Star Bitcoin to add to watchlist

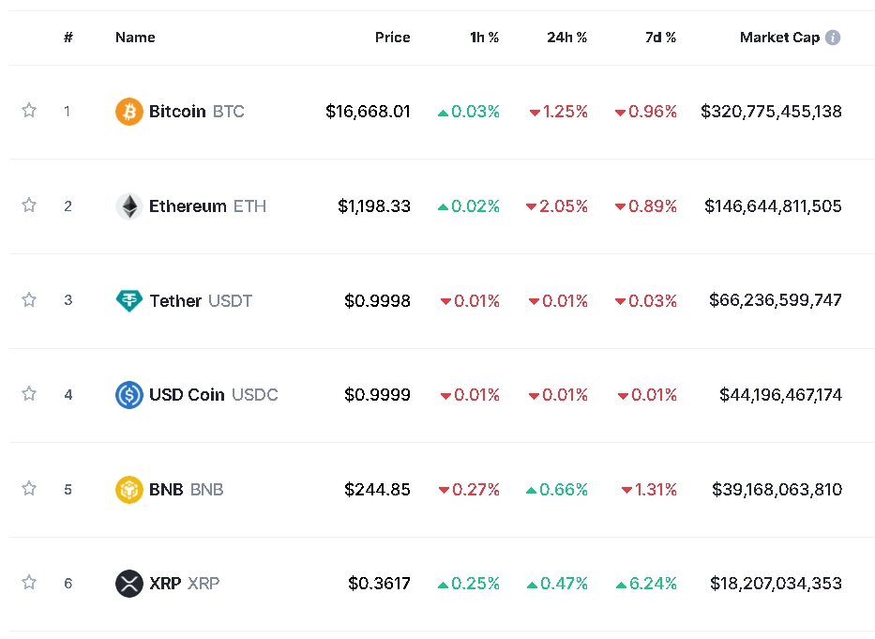29,111
